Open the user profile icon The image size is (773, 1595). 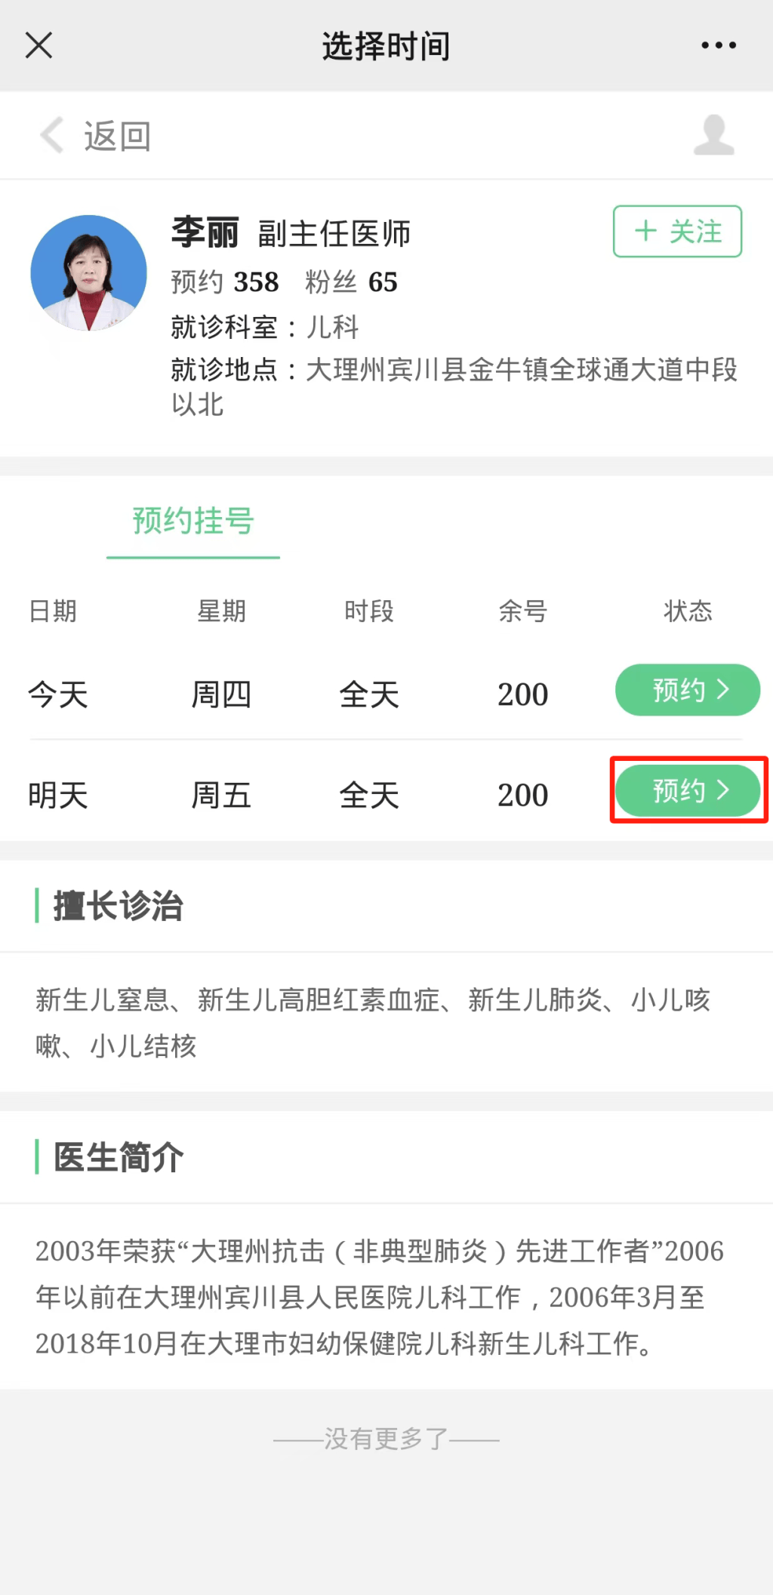point(713,135)
